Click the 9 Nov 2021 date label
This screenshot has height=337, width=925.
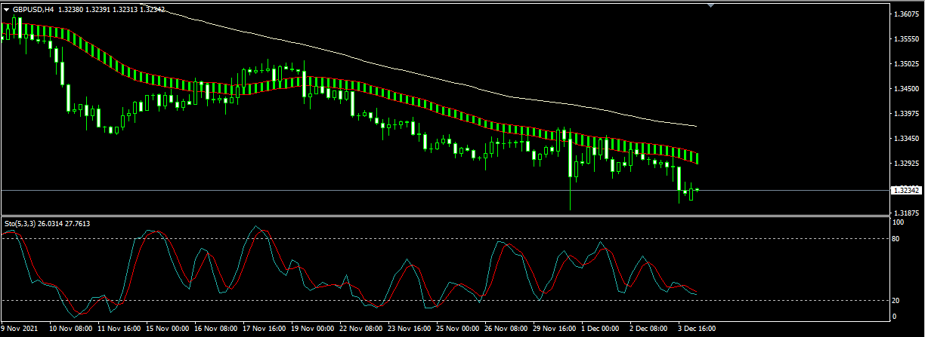[x=20, y=329]
